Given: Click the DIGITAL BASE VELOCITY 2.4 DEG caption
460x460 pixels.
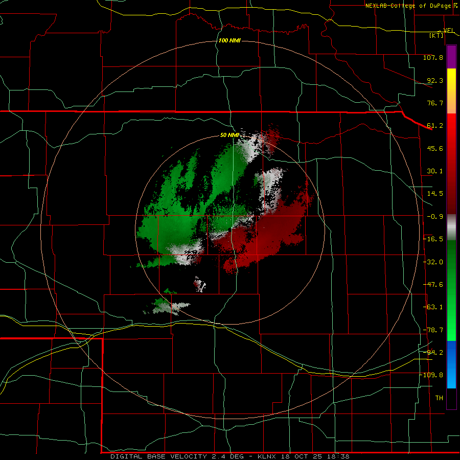Looking at the screenshot, I should point(177,457).
